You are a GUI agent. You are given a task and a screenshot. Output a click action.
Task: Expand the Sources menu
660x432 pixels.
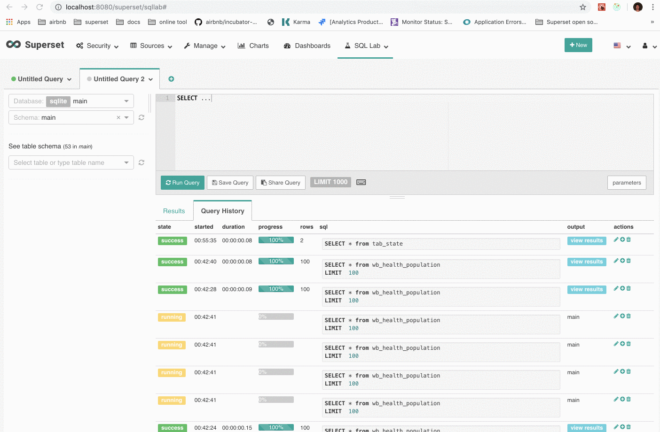point(151,46)
